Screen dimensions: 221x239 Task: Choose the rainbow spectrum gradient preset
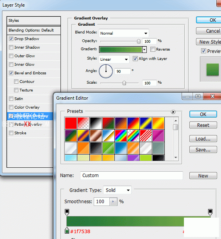point(121,135)
